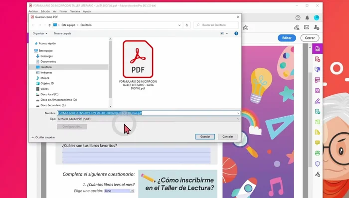Select the FORMULARIO DE INSCRIPCION PDF file thumbnail
349x198 pixels.
point(138,65)
